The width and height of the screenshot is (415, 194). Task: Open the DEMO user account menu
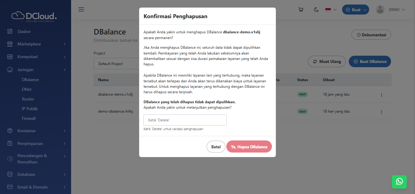tap(391, 10)
